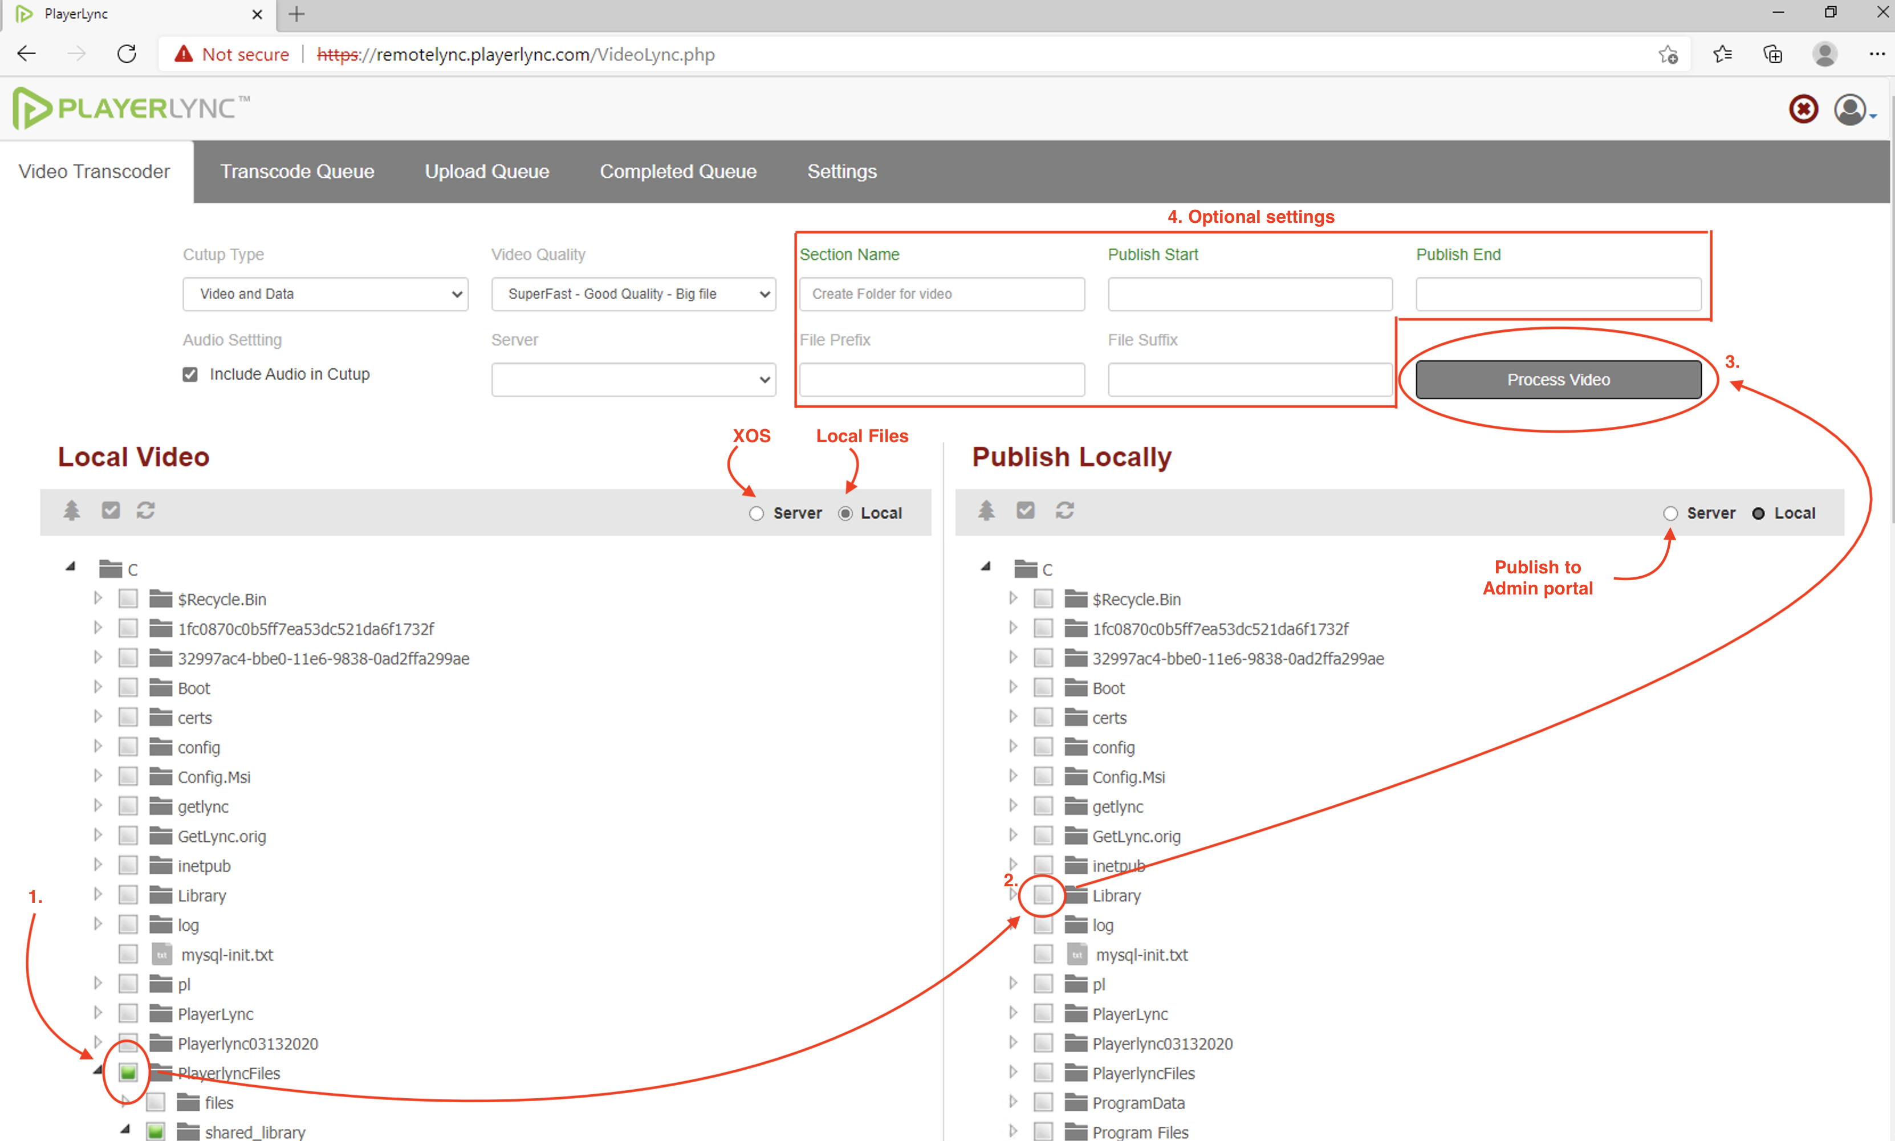Check the Library box in Publish Locally
The width and height of the screenshot is (1895, 1141).
[1043, 894]
